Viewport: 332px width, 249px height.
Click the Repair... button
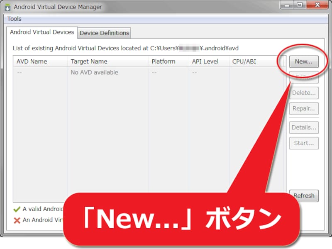(x=303, y=108)
